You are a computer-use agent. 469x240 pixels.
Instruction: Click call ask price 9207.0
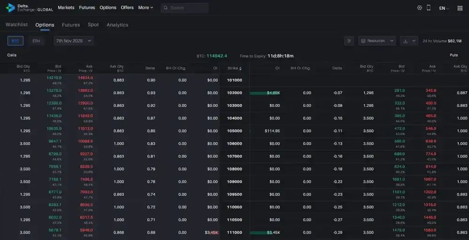pyautogui.click(x=86, y=154)
